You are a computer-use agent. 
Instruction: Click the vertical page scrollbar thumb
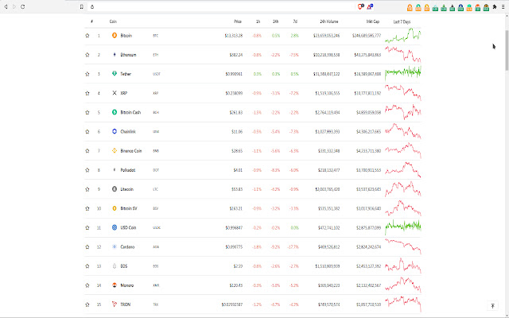click(x=507, y=50)
